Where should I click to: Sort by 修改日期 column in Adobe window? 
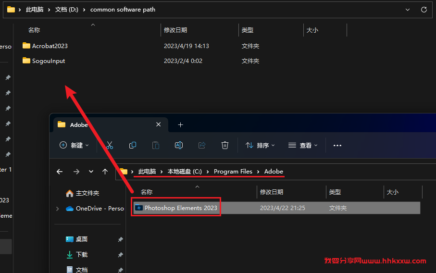pyautogui.click(x=272, y=192)
